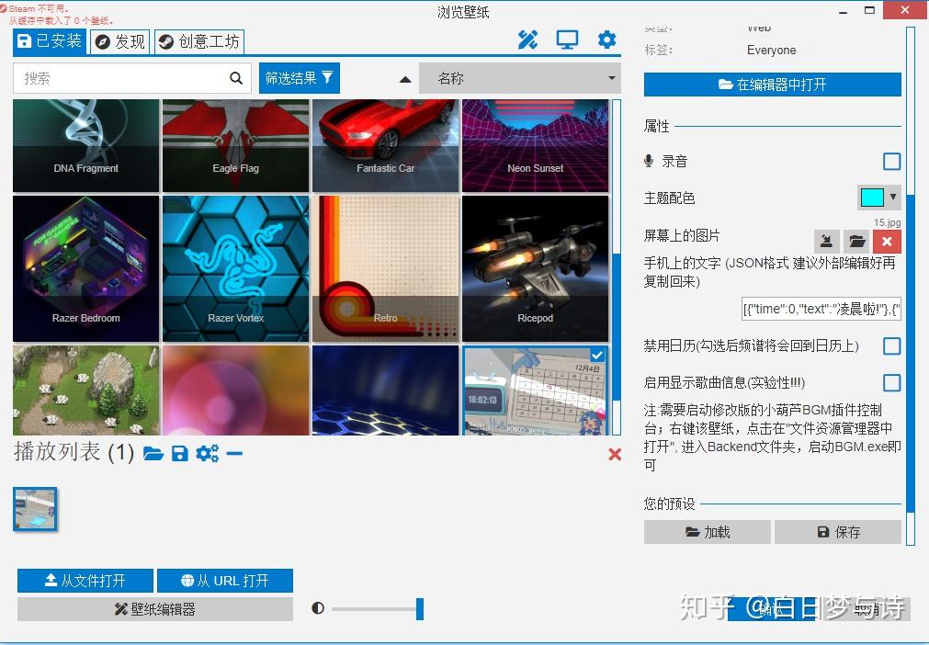Select Razer Vortex wallpaper

coord(236,269)
